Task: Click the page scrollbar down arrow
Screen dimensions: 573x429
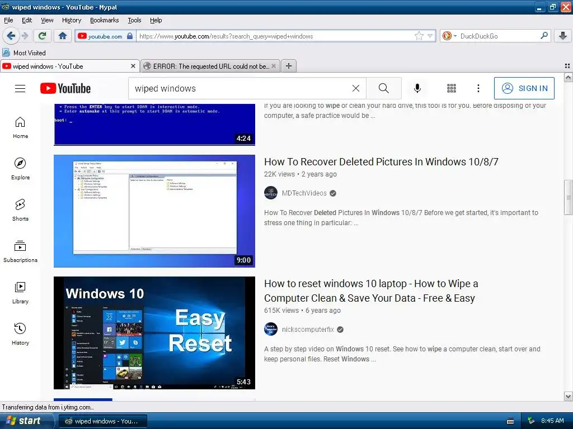Action: pyautogui.click(x=568, y=396)
